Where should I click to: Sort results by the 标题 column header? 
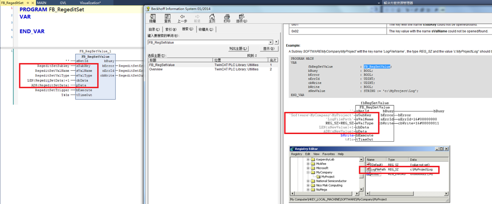point(180,60)
